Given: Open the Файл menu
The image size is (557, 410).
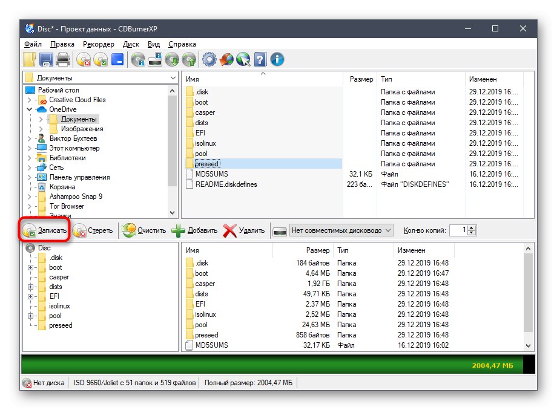Looking at the screenshot, I should pyautogui.click(x=33, y=44).
